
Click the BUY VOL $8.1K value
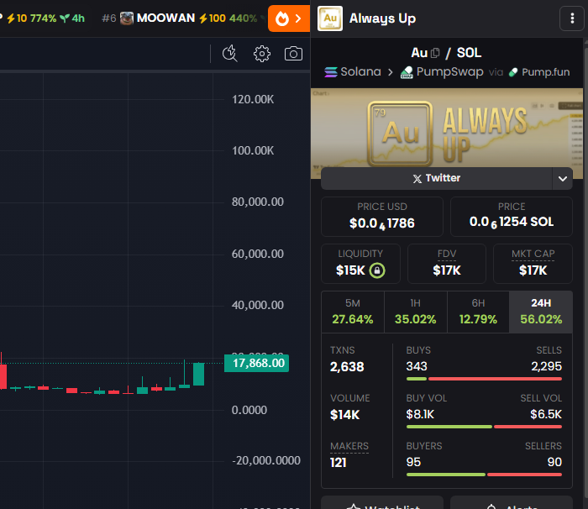[x=420, y=414]
